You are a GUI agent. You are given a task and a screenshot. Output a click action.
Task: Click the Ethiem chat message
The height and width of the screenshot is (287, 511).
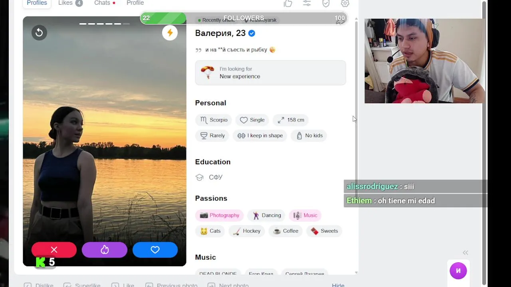click(x=416, y=201)
